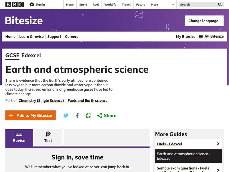The height and width of the screenshot is (172, 229).
Task: Visit the Fuels and Earth science link
Action: point(87,101)
